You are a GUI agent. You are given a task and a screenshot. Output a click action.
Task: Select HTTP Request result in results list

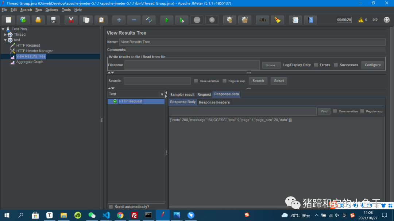coord(131,101)
